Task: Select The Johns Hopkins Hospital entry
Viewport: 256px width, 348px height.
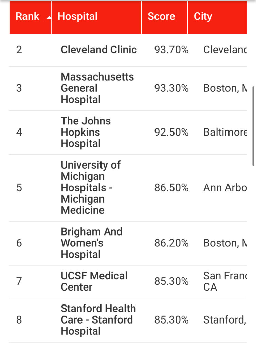Action: pyautogui.click(x=86, y=132)
